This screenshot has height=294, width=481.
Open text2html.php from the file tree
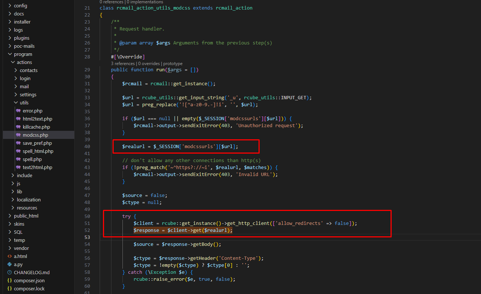[x=37, y=167]
